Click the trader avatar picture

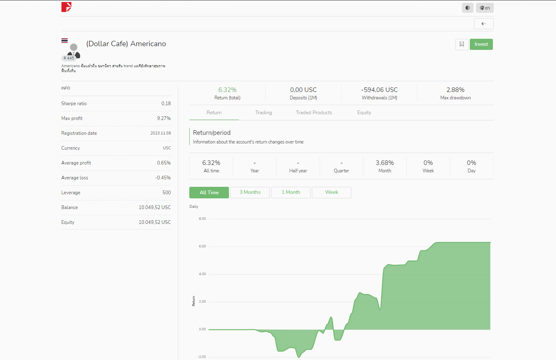point(73,50)
